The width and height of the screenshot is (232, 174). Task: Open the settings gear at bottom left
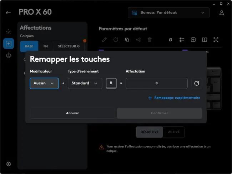tap(9, 164)
